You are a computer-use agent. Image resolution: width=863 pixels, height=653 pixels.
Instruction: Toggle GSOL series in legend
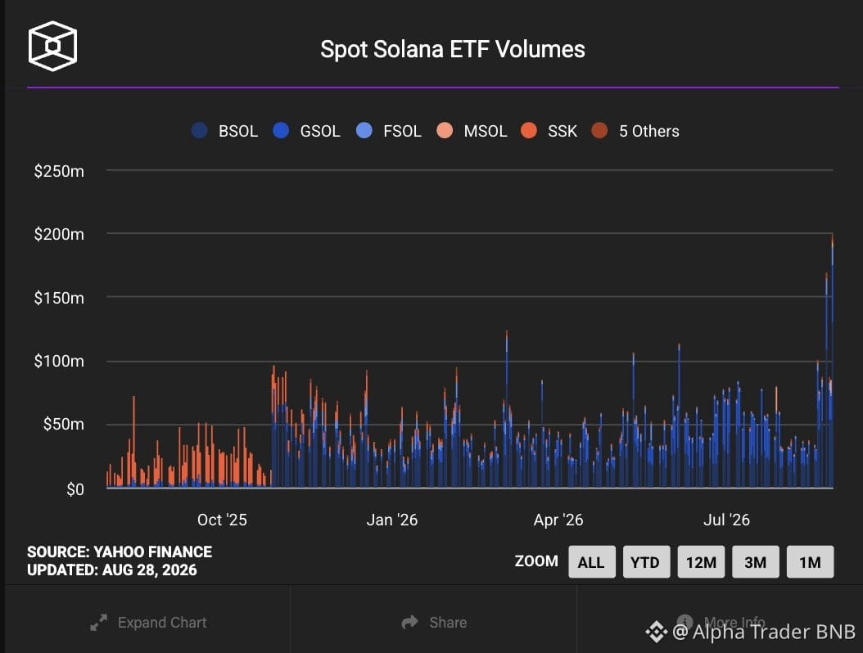pos(306,131)
